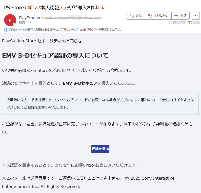This screenshot has height=193, width=201.
Task: Open the more actions ellipsis menu
Action: click(195, 16)
